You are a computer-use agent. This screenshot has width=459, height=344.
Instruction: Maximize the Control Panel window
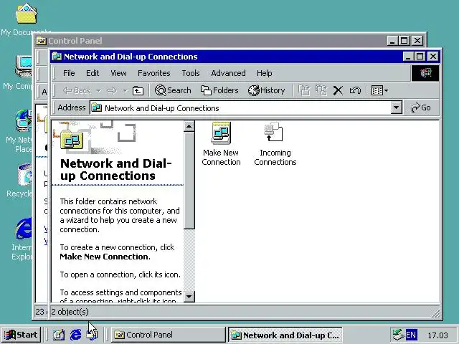tap(404, 41)
